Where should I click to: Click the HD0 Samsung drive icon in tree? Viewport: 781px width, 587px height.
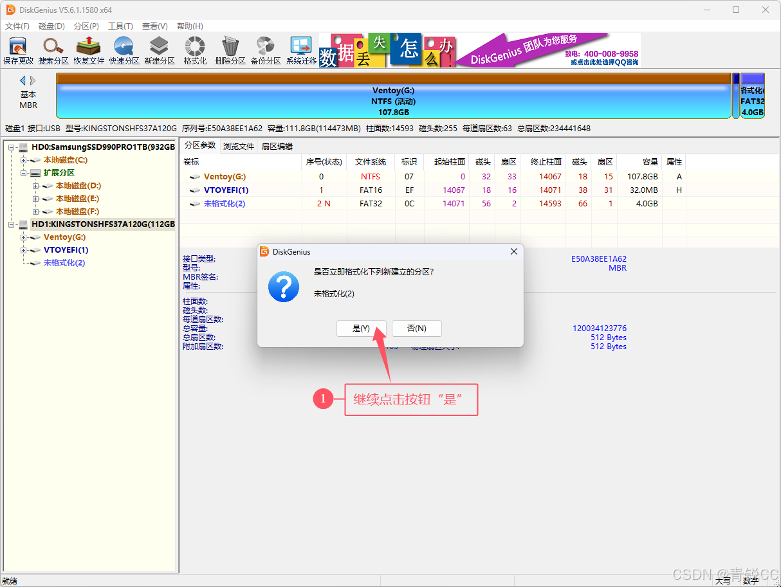24,147
